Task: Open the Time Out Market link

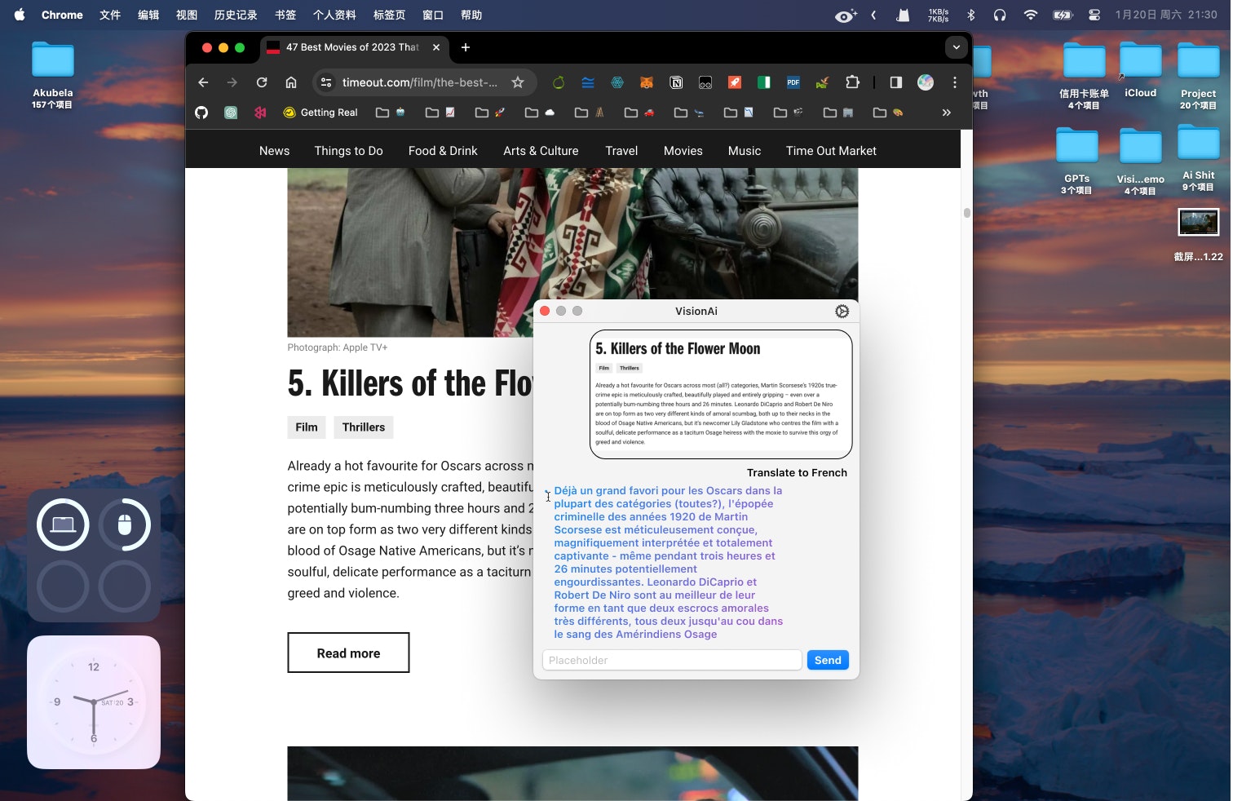Action: point(831,151)
